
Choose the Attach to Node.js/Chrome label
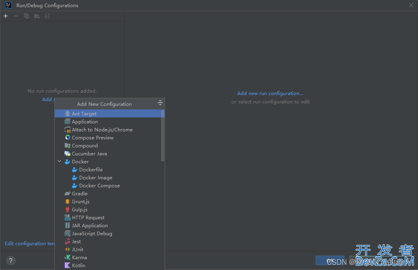[102, 129]
